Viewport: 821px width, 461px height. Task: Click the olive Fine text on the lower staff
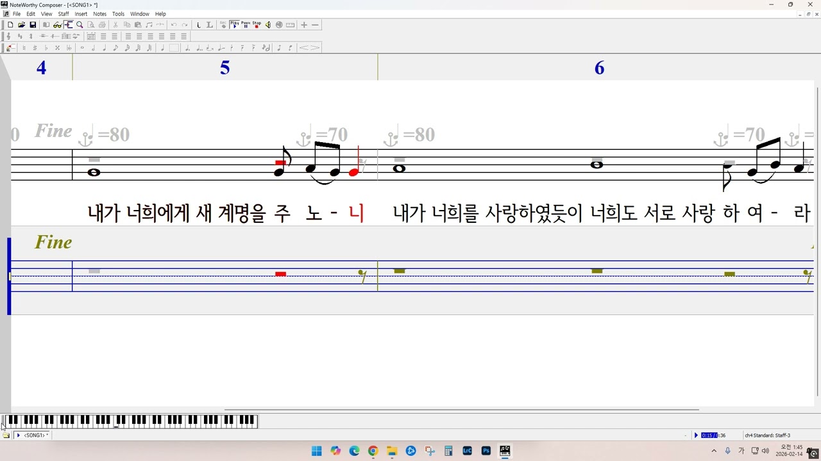tap(53, 242)
